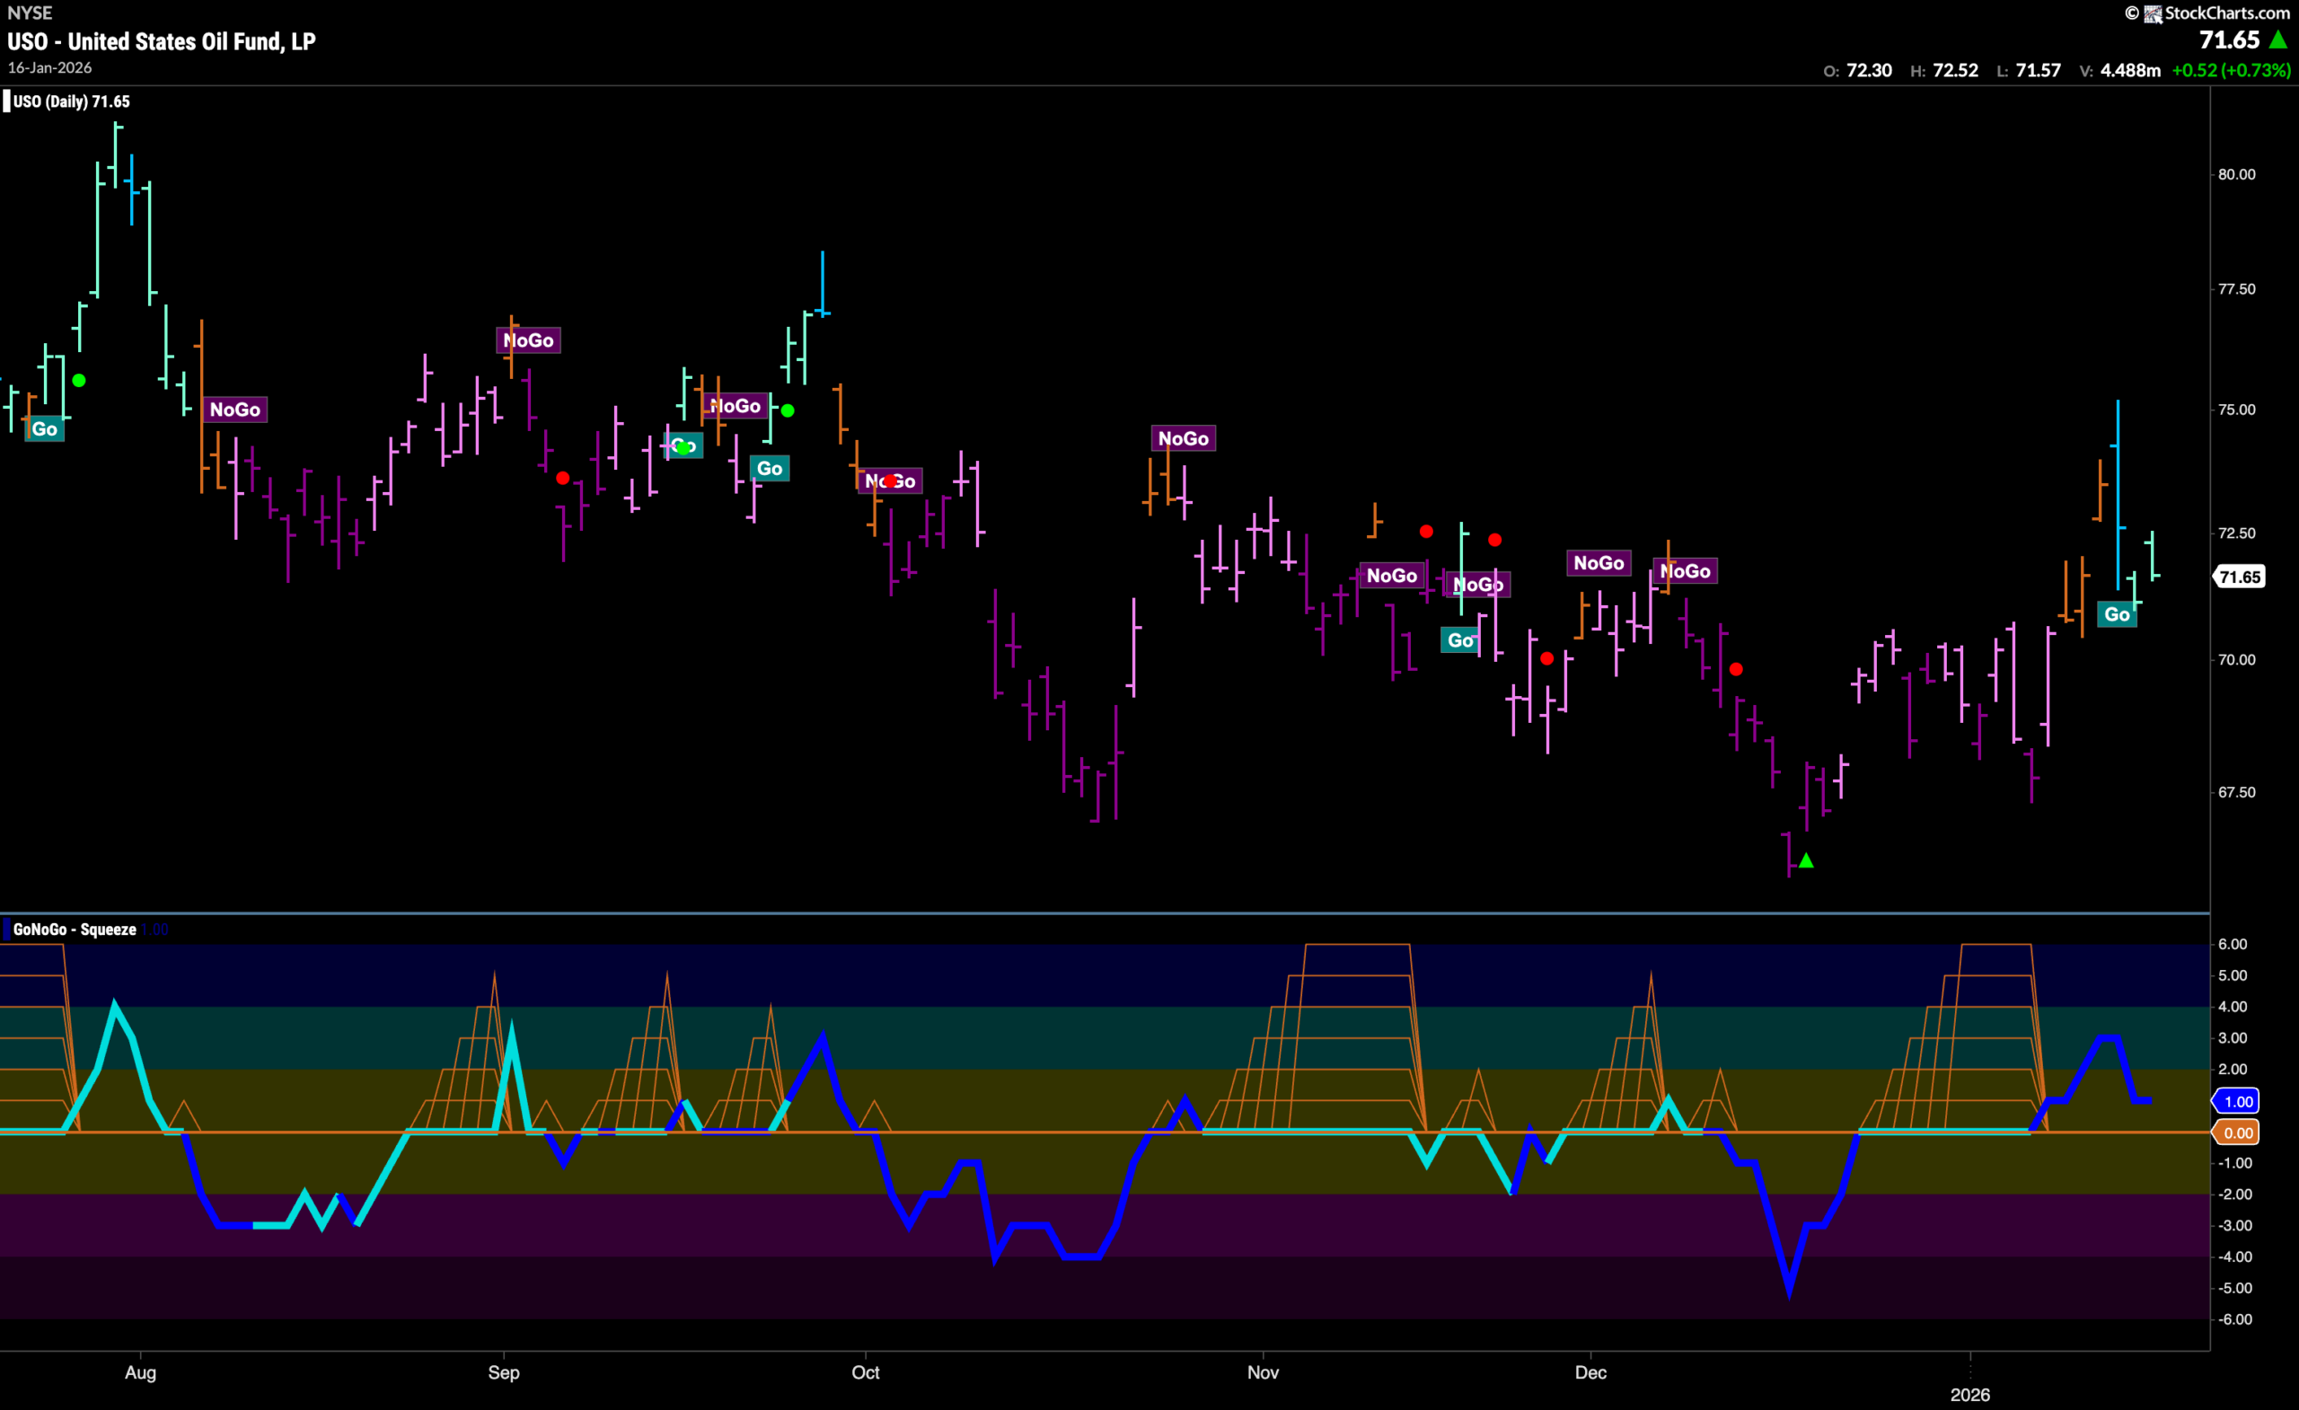The height and width of the screenshot is (1410, 2299).
Task: Click the 4.00 squeeze axis label
Action: [x=2233, y=1007]
